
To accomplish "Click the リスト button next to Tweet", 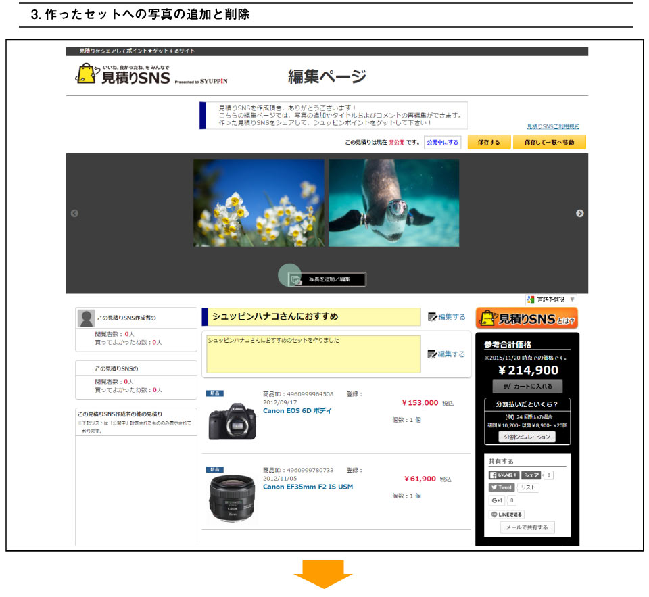I will coord(528,487).
